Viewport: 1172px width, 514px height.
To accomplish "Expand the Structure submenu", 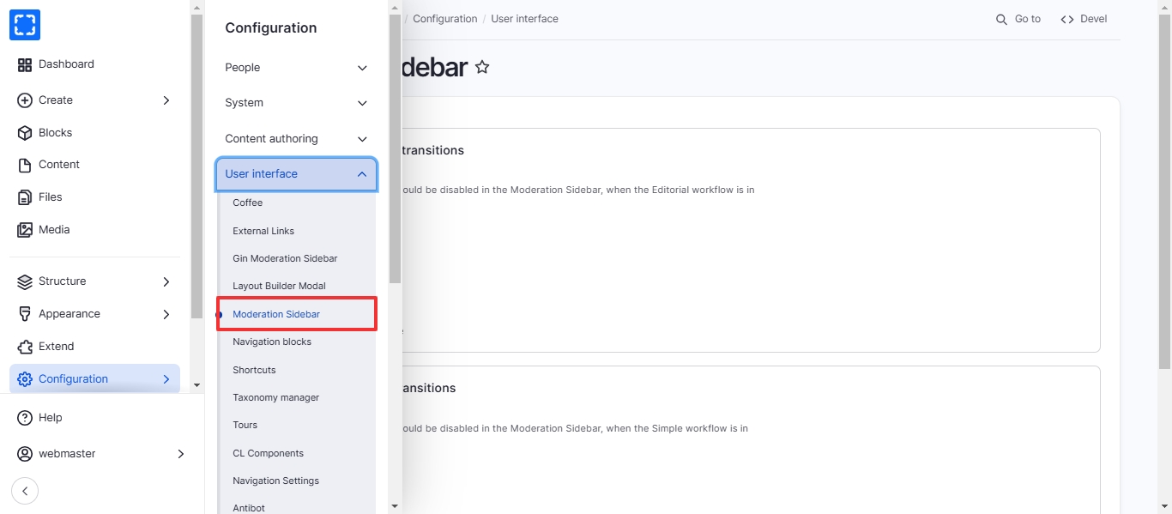I will (166, 281).
